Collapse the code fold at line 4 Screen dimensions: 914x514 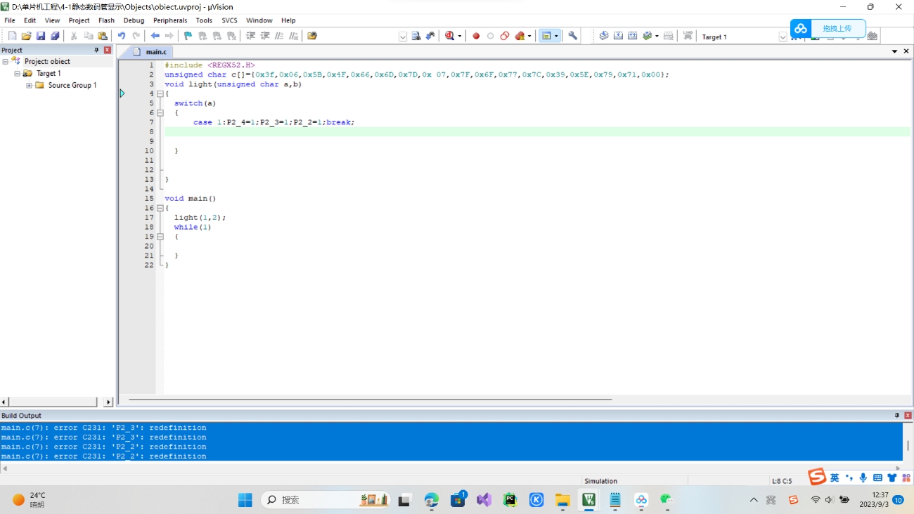(x=160, y=93)
